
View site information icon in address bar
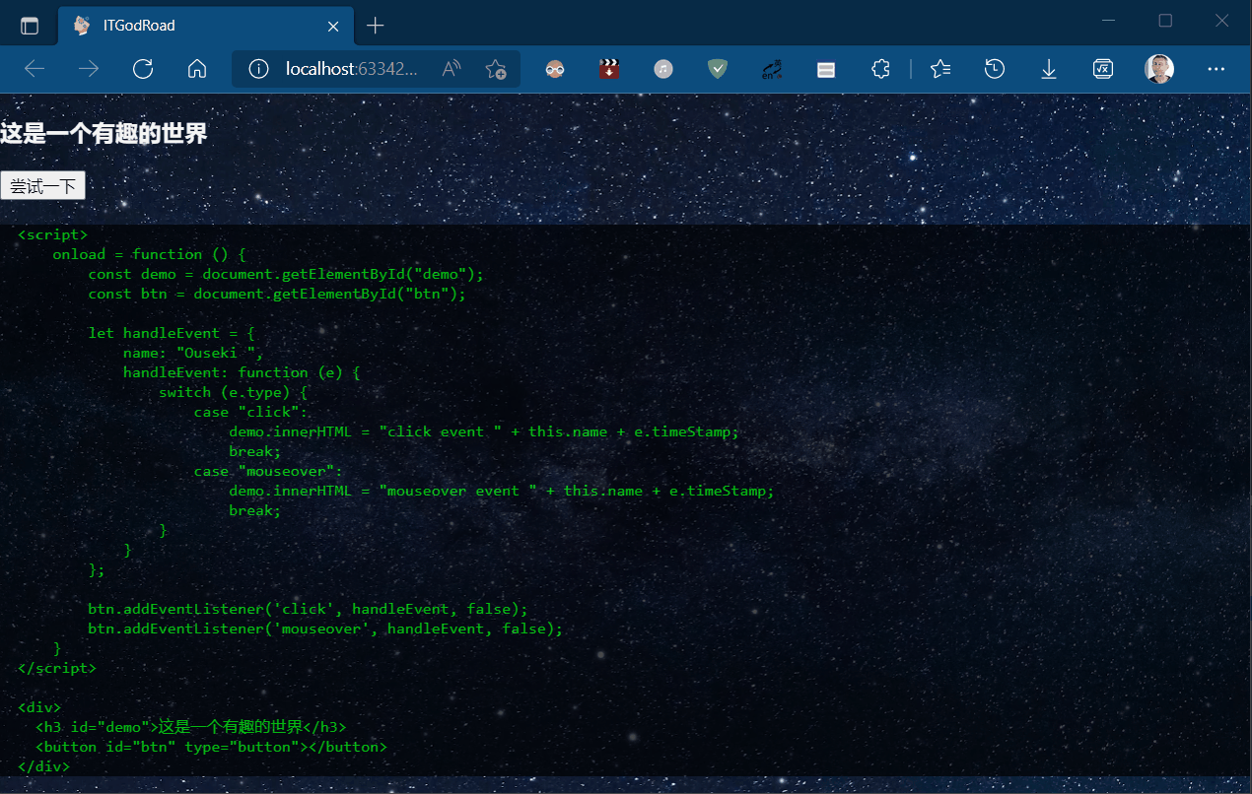pyautogui.click(x=258, y=69)
